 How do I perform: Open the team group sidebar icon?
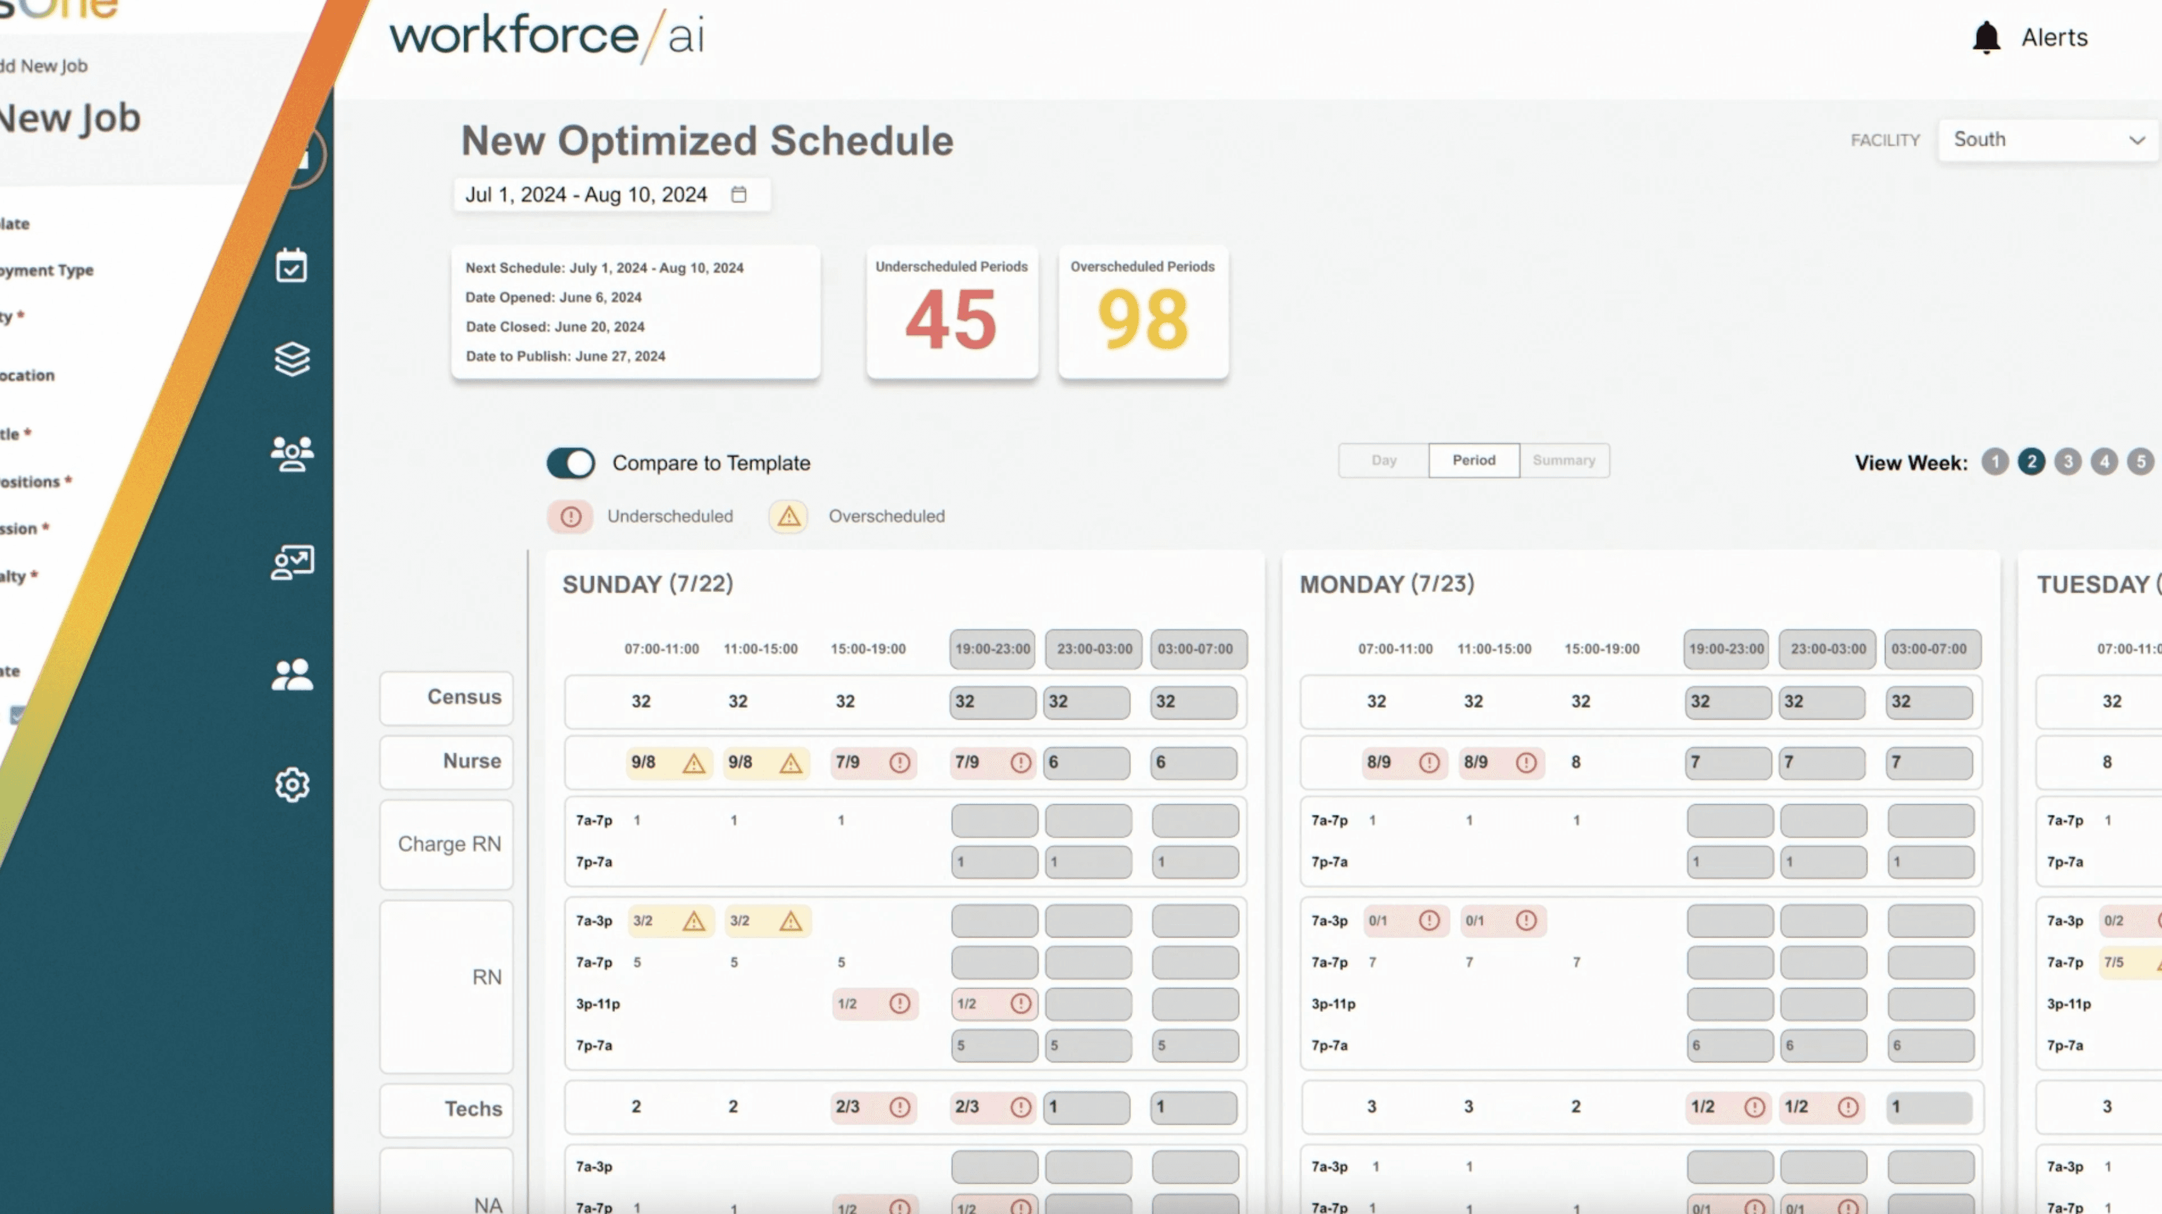coord(292,454)
